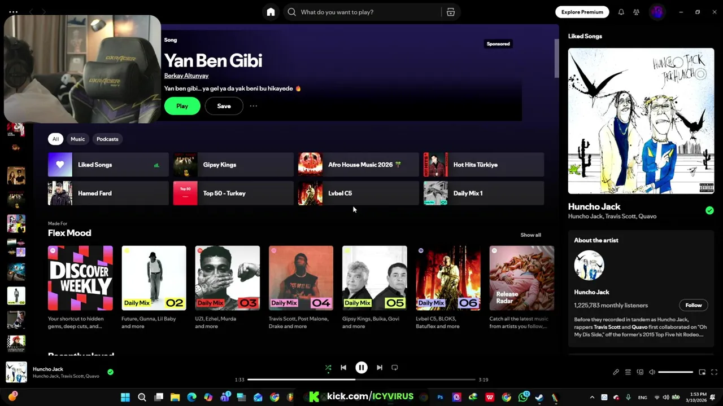
Task: Open Berkay Altunyay artist link
Action: (x=186, y=76)
